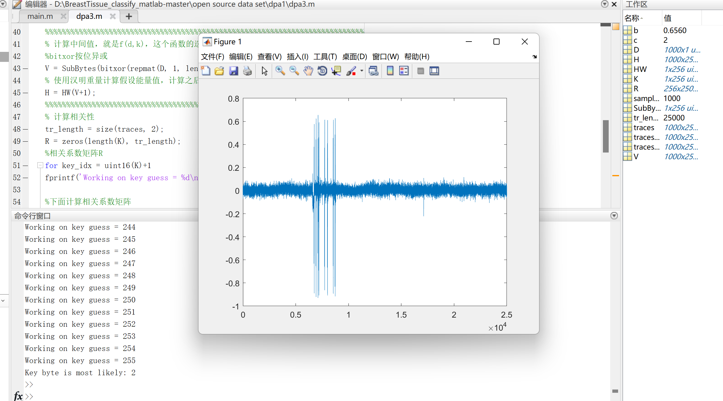Select the traces variable in workspace
This screenshot has height=401, width=723.
coord(644,128)
